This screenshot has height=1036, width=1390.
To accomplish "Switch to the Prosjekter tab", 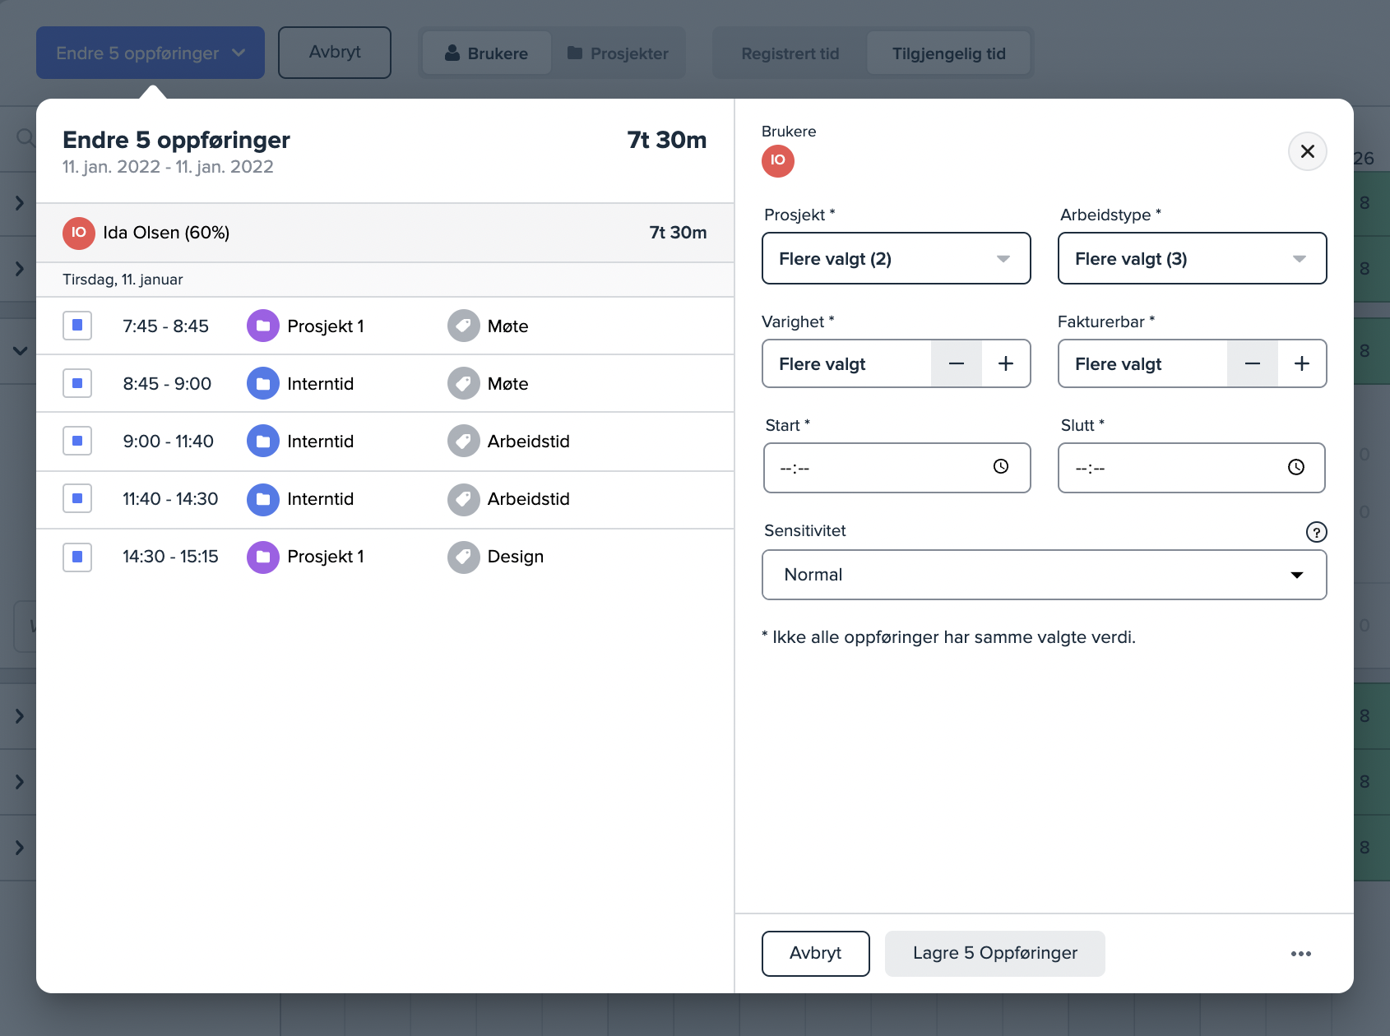I will click(619, 53).
